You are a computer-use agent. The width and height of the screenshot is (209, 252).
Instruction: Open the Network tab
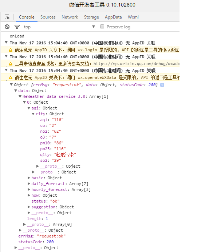(70, 17)
